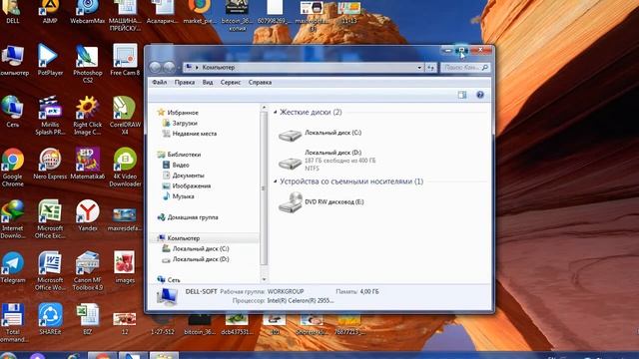Launch SHAREit desktop shortcut
639x359 pixels.
click(x=50, y=319)
